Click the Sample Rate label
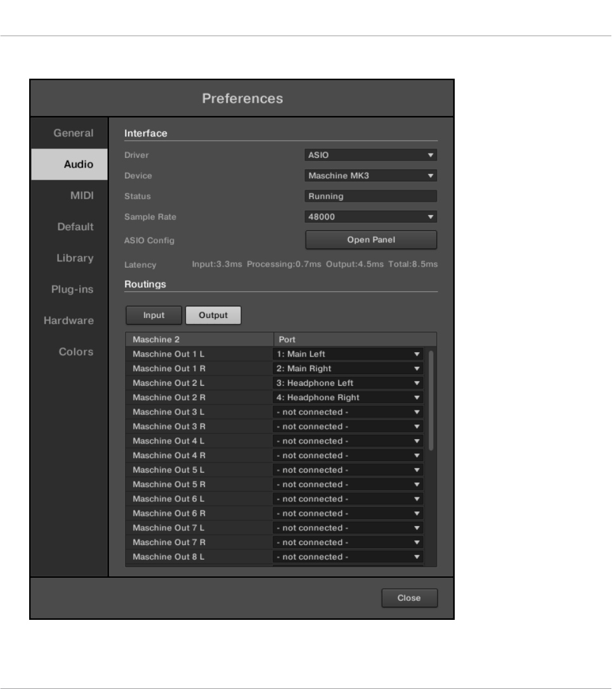Screen dimensions: 612x689 (150, 216)
